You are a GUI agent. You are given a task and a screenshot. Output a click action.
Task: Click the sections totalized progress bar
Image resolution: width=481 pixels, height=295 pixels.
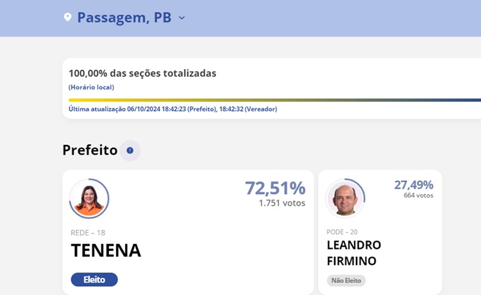click(274, 100)
